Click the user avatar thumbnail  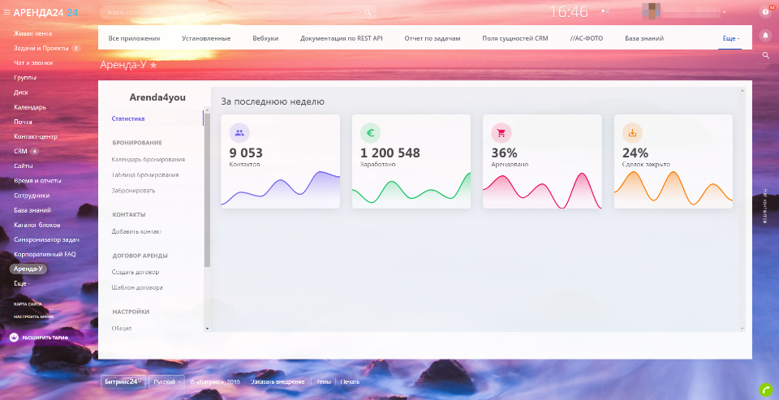[x=651, y=11]
